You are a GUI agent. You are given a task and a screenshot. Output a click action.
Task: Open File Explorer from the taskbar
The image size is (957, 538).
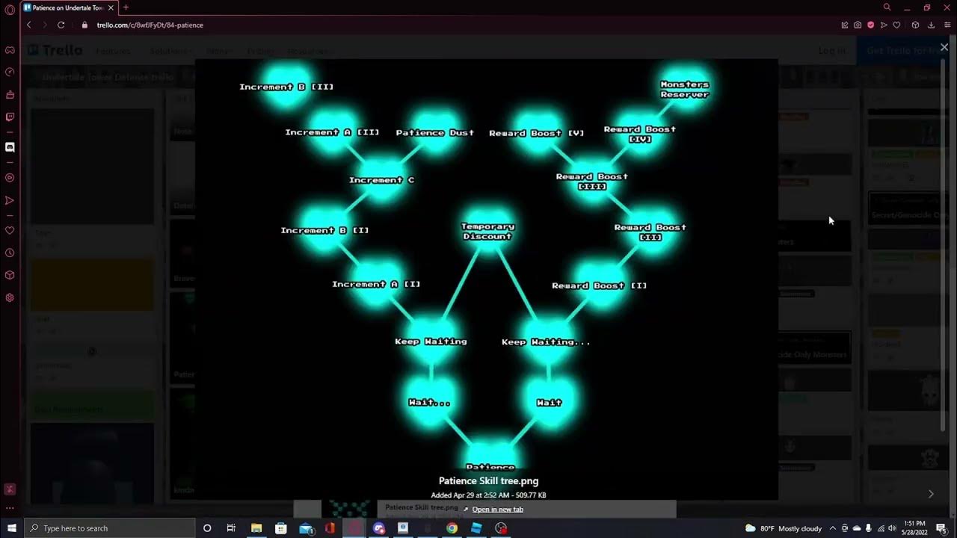[256, 528]
